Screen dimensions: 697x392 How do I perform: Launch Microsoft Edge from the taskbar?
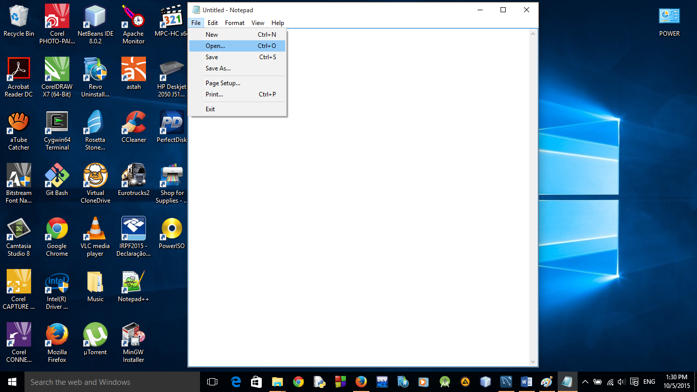[236, 381]
